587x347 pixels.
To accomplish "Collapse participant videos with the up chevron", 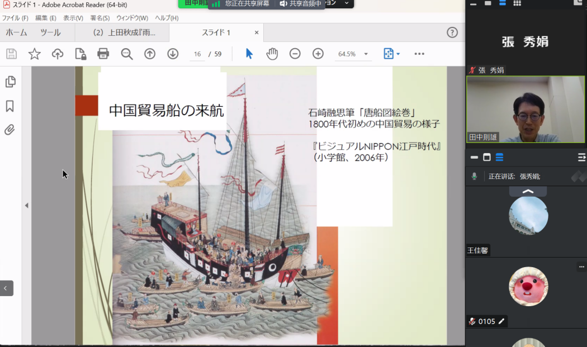I will [528, 192].
